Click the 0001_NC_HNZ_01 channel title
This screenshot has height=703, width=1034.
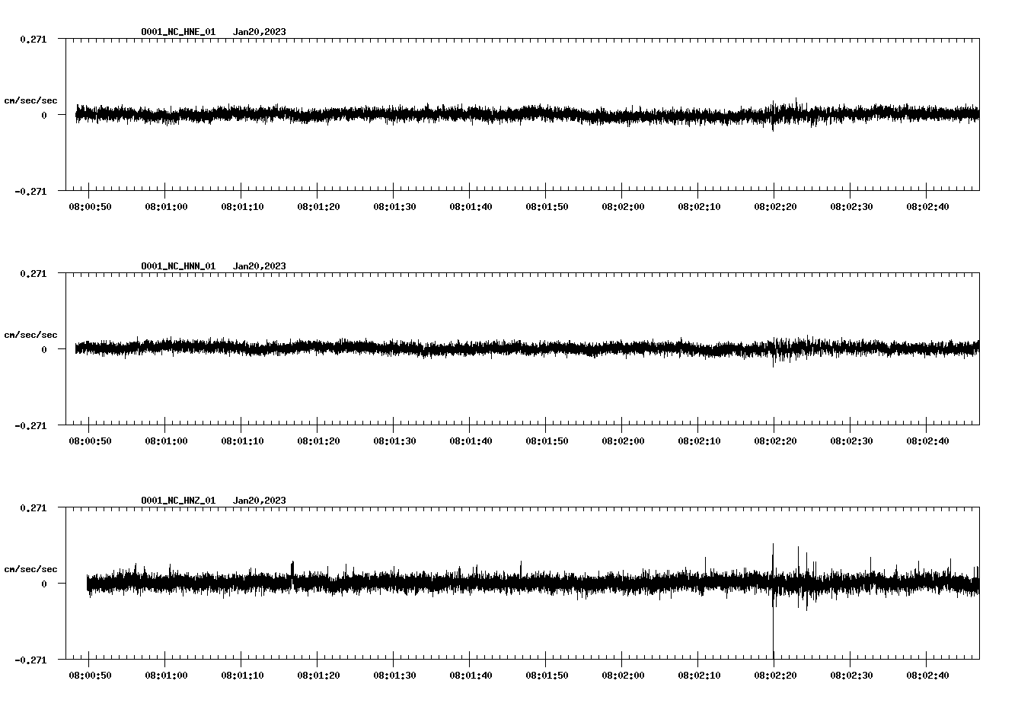click(x=178, y=501)
